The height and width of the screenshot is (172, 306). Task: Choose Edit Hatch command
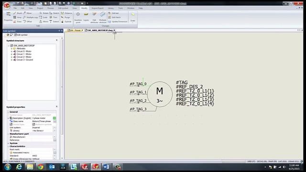coord(114,17)
